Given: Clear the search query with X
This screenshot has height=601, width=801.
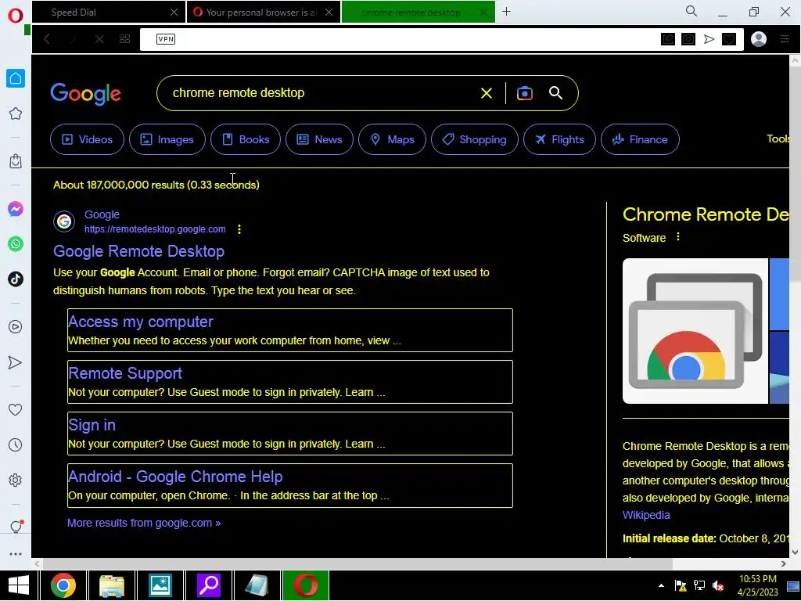Looking at the screenshot, I should coord(487,93).
